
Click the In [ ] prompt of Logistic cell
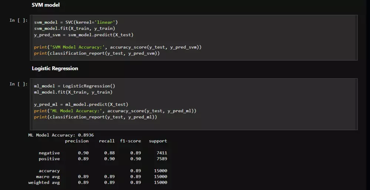pos(18,84)
